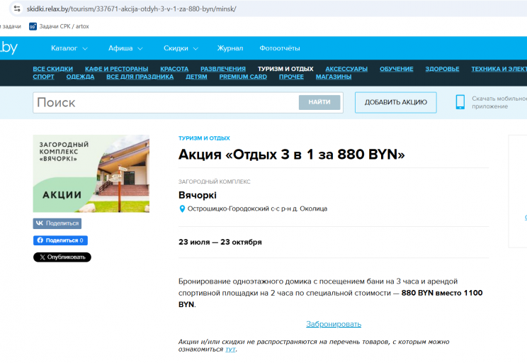Select the ТУРИЗМ И ОТДЫХ category tab

[x=285, y=69]
